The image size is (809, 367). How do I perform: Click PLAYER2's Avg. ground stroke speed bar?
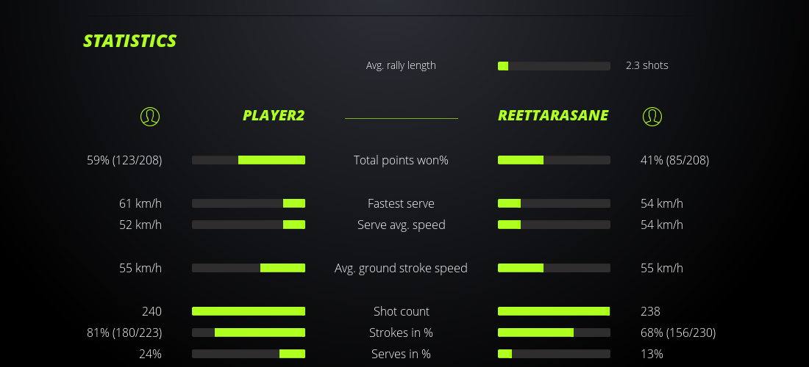[249, 268]
